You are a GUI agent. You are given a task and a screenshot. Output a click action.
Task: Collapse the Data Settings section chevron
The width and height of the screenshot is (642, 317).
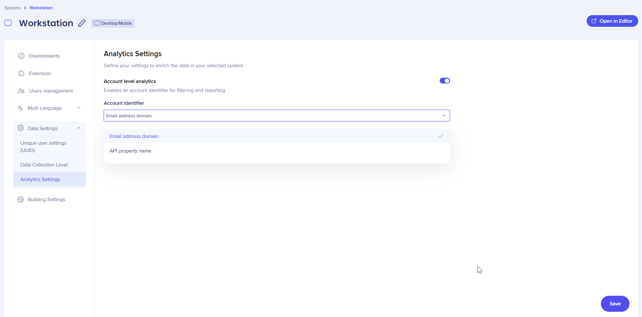point(79,128)
